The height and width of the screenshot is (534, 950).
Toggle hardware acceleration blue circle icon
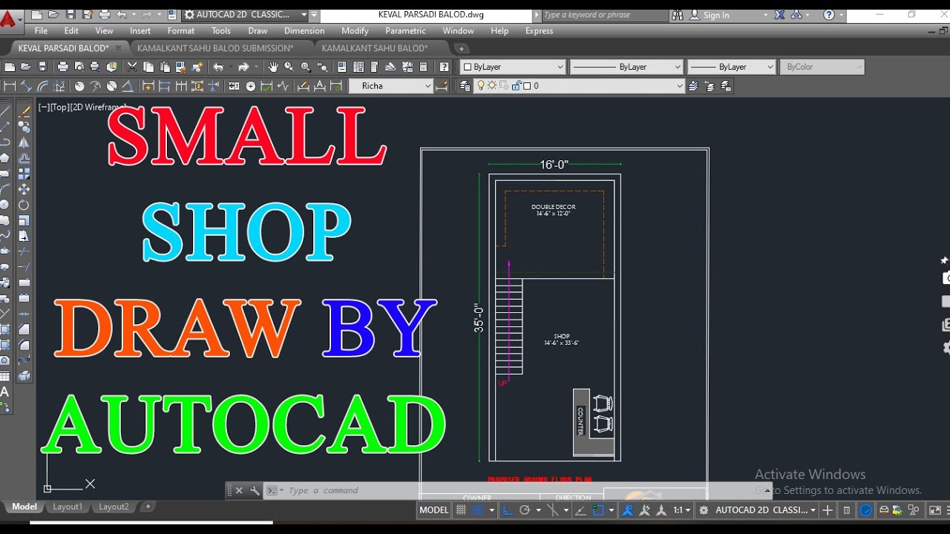point(866,510)
